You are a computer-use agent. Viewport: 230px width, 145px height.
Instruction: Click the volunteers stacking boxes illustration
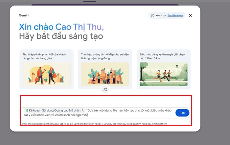coord(105,74)
